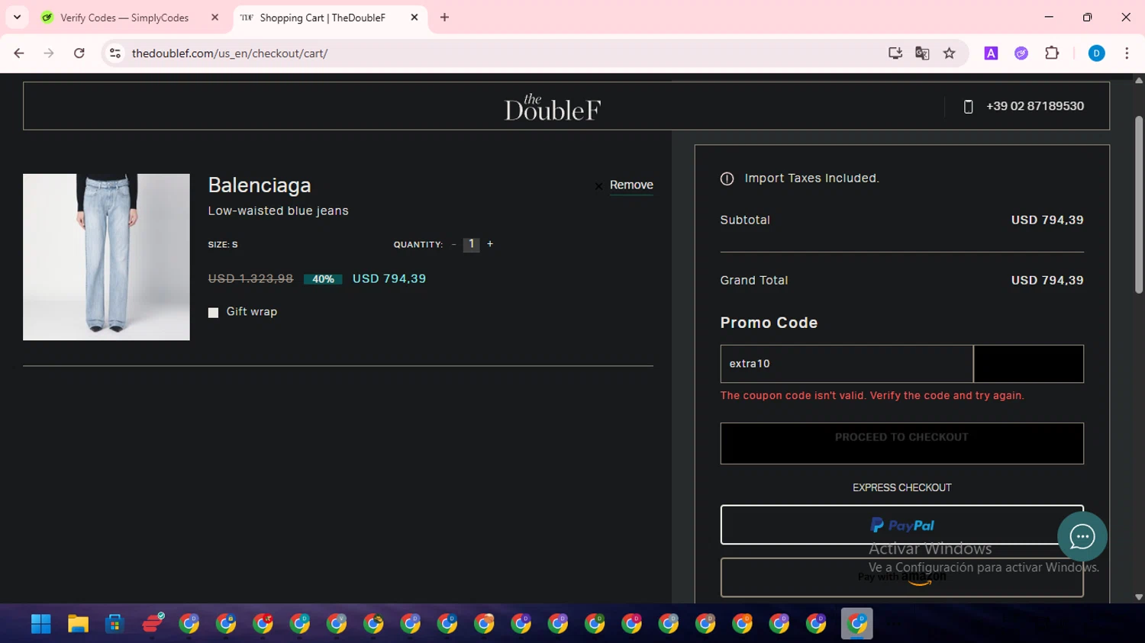Image resolution: width=1145 pixels, height=643 pixels.
Task: Click the Grand Total label
Action: tap(754, 281)
